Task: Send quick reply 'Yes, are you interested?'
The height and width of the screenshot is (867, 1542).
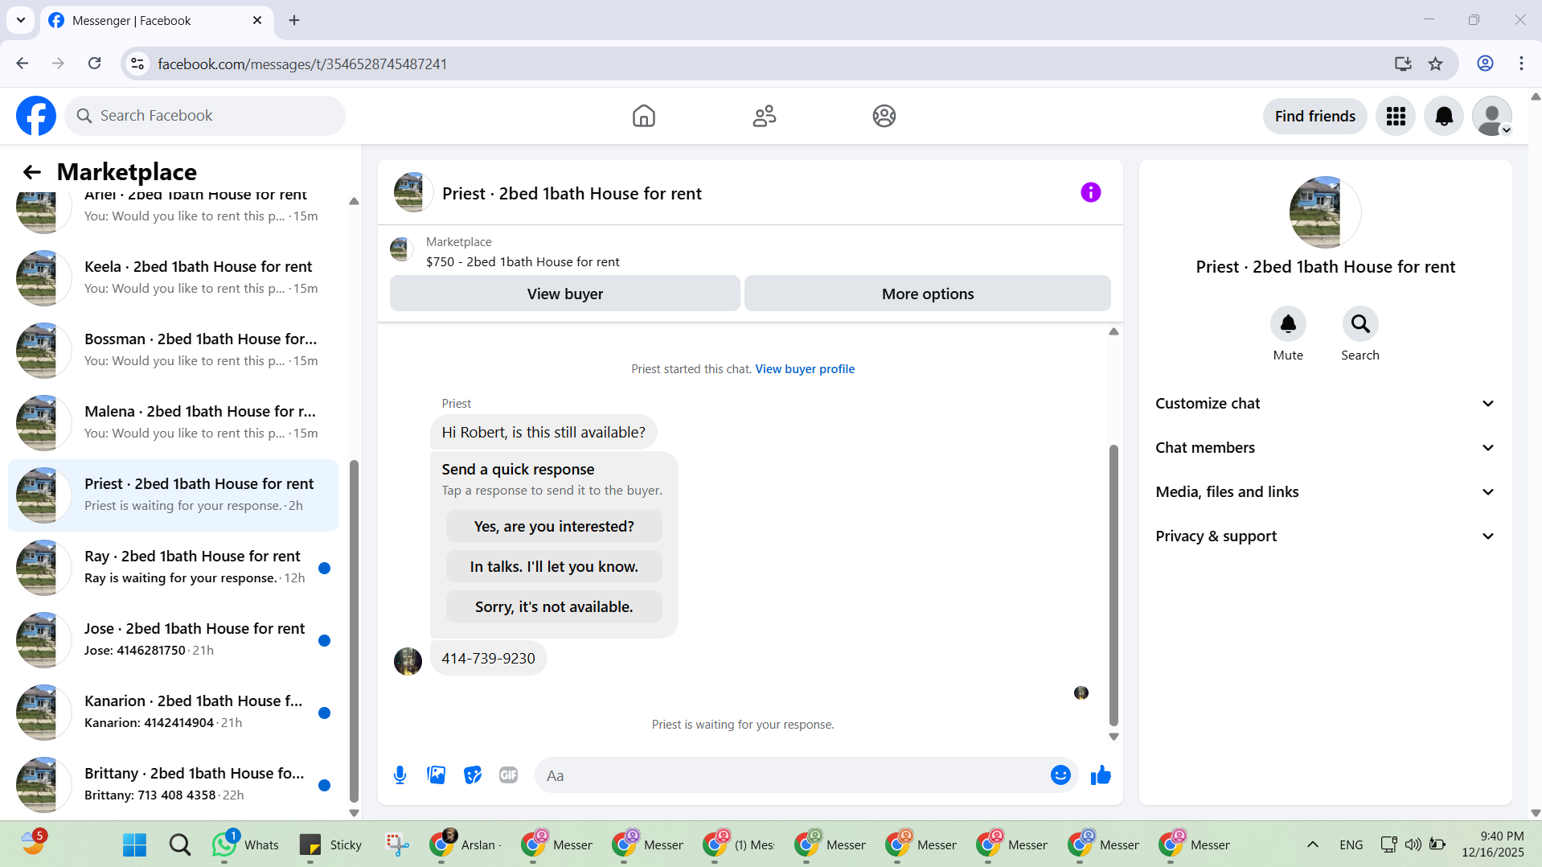Action: 554,526
